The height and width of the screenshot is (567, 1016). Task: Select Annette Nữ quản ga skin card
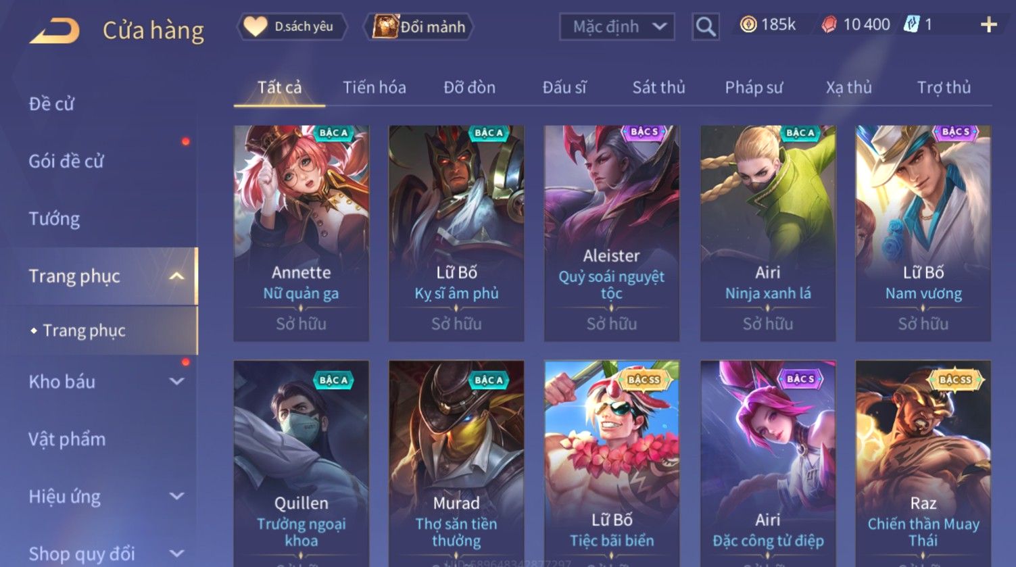click(301, 233)
